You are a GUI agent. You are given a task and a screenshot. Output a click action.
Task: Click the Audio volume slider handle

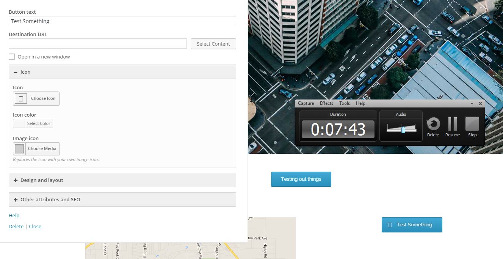[403, 130]
